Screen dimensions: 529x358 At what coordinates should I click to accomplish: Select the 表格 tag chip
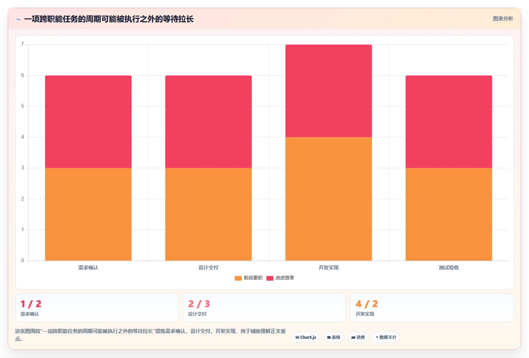334,337
